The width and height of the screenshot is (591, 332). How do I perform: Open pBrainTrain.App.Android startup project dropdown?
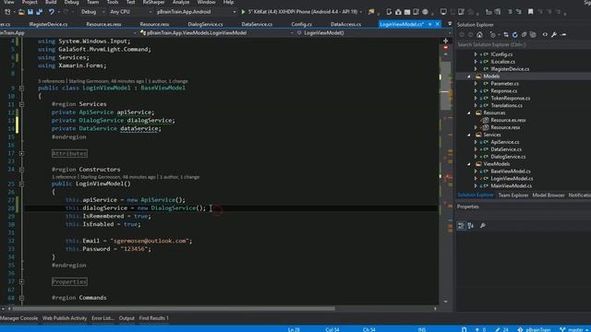(x=196, y=12)
